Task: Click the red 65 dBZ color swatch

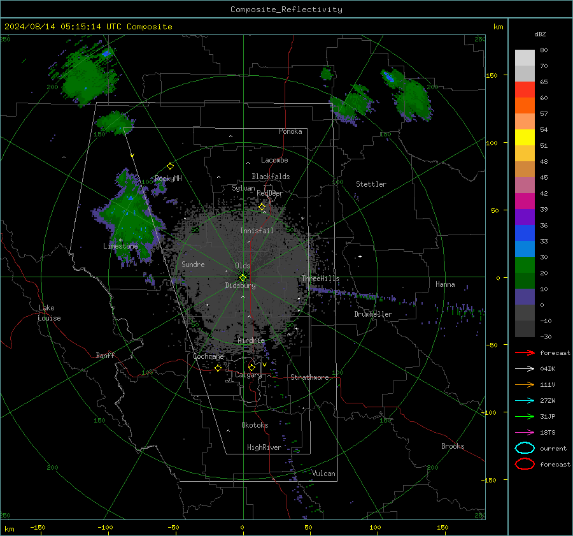Action: pos(525,89)
